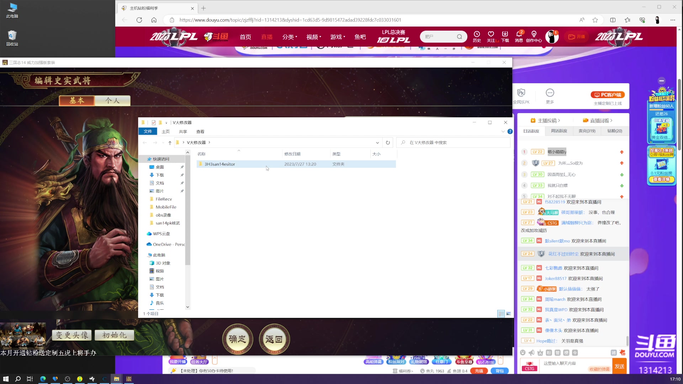Screen dimensions: 683x384
Task: Open Douyu creator center icon
Action: point(534,36)
